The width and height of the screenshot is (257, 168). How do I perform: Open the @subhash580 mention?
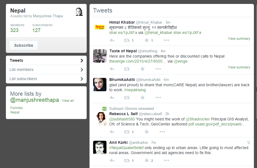point(122,119)
